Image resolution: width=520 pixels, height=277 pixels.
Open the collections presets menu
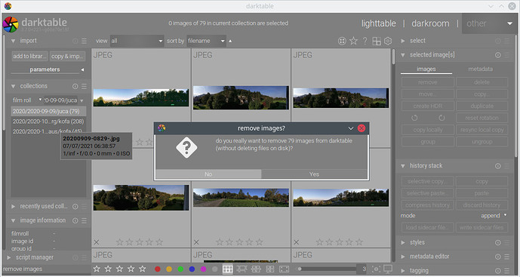pyautogui.click(x=85, y=86)
